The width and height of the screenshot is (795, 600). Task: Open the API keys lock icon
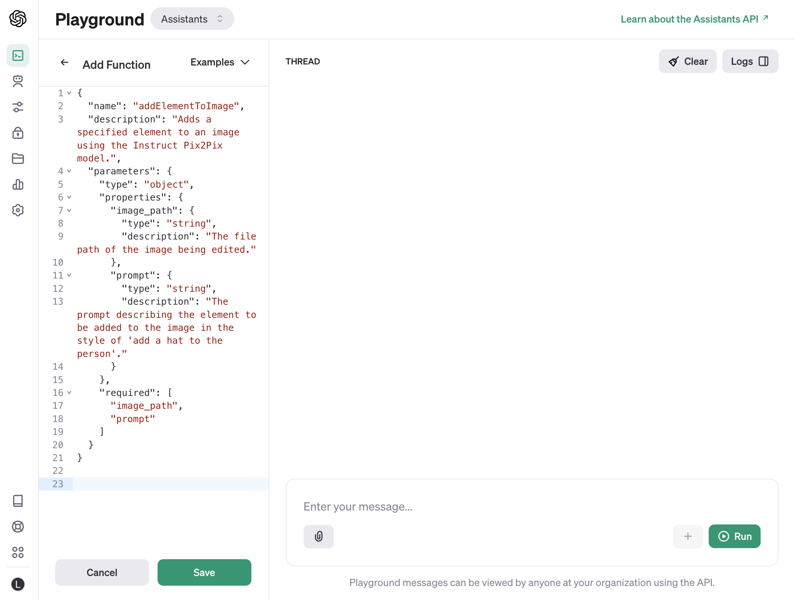tap(18, 132)
